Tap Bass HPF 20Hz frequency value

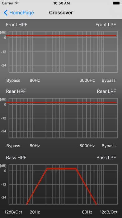[x=35, y=212]
